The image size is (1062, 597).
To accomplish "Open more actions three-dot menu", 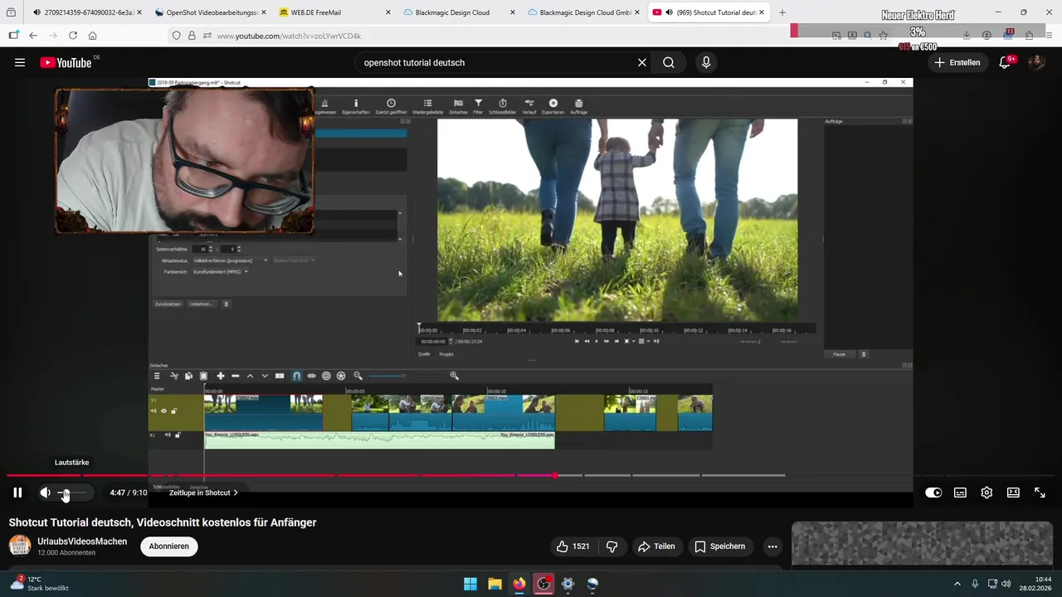I will point(772,546).
